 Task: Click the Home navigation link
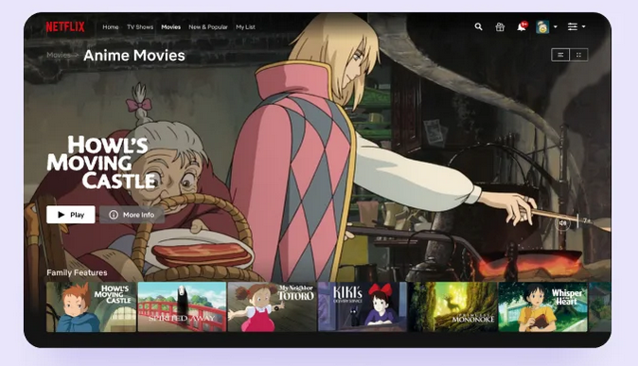pyautogui.click(x=110, y=26)
